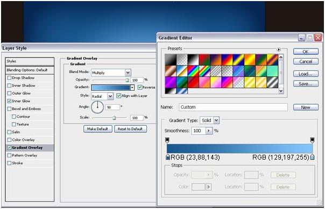Uncheck the Reverse gradient option

pyautogui.click(x=140, y=87)
